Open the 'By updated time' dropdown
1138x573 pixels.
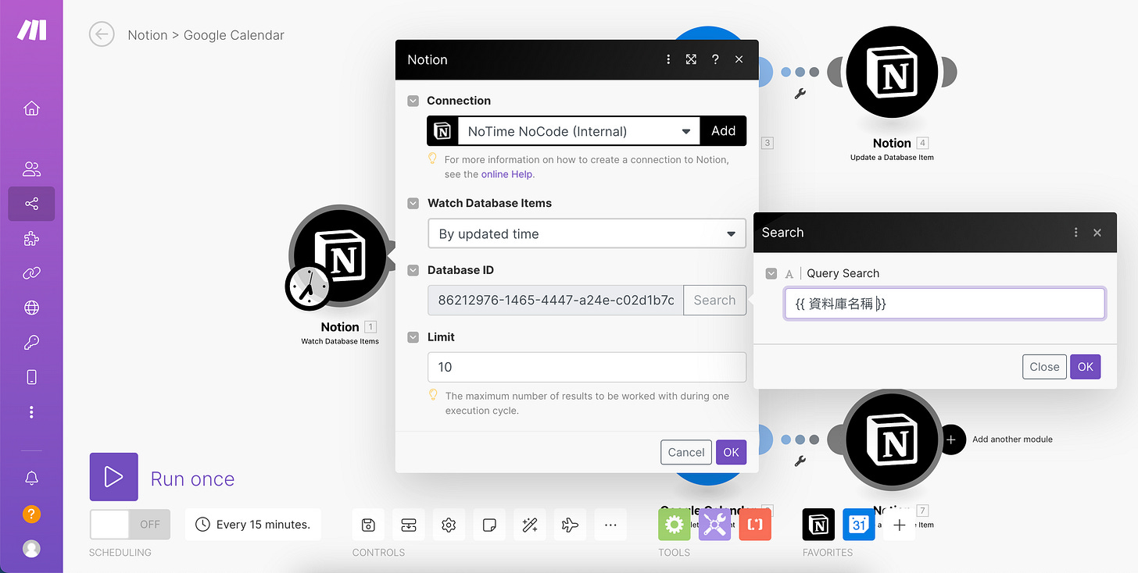[x=586, y=233]
